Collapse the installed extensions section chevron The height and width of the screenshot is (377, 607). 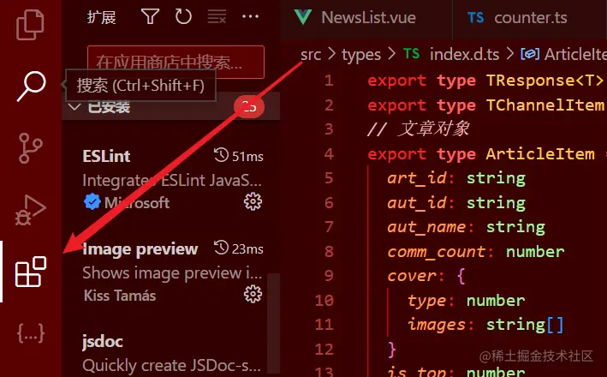tap(74, 106)
